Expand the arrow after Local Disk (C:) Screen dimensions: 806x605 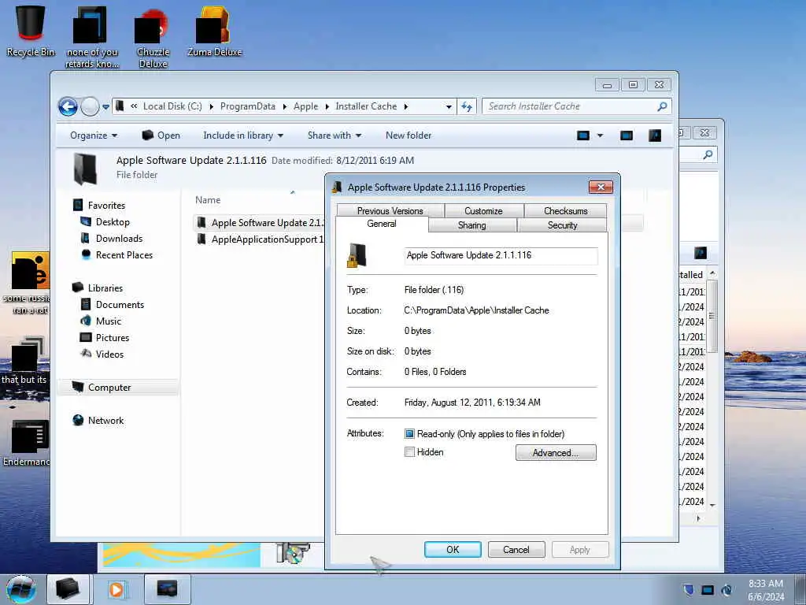pos(211,106)
